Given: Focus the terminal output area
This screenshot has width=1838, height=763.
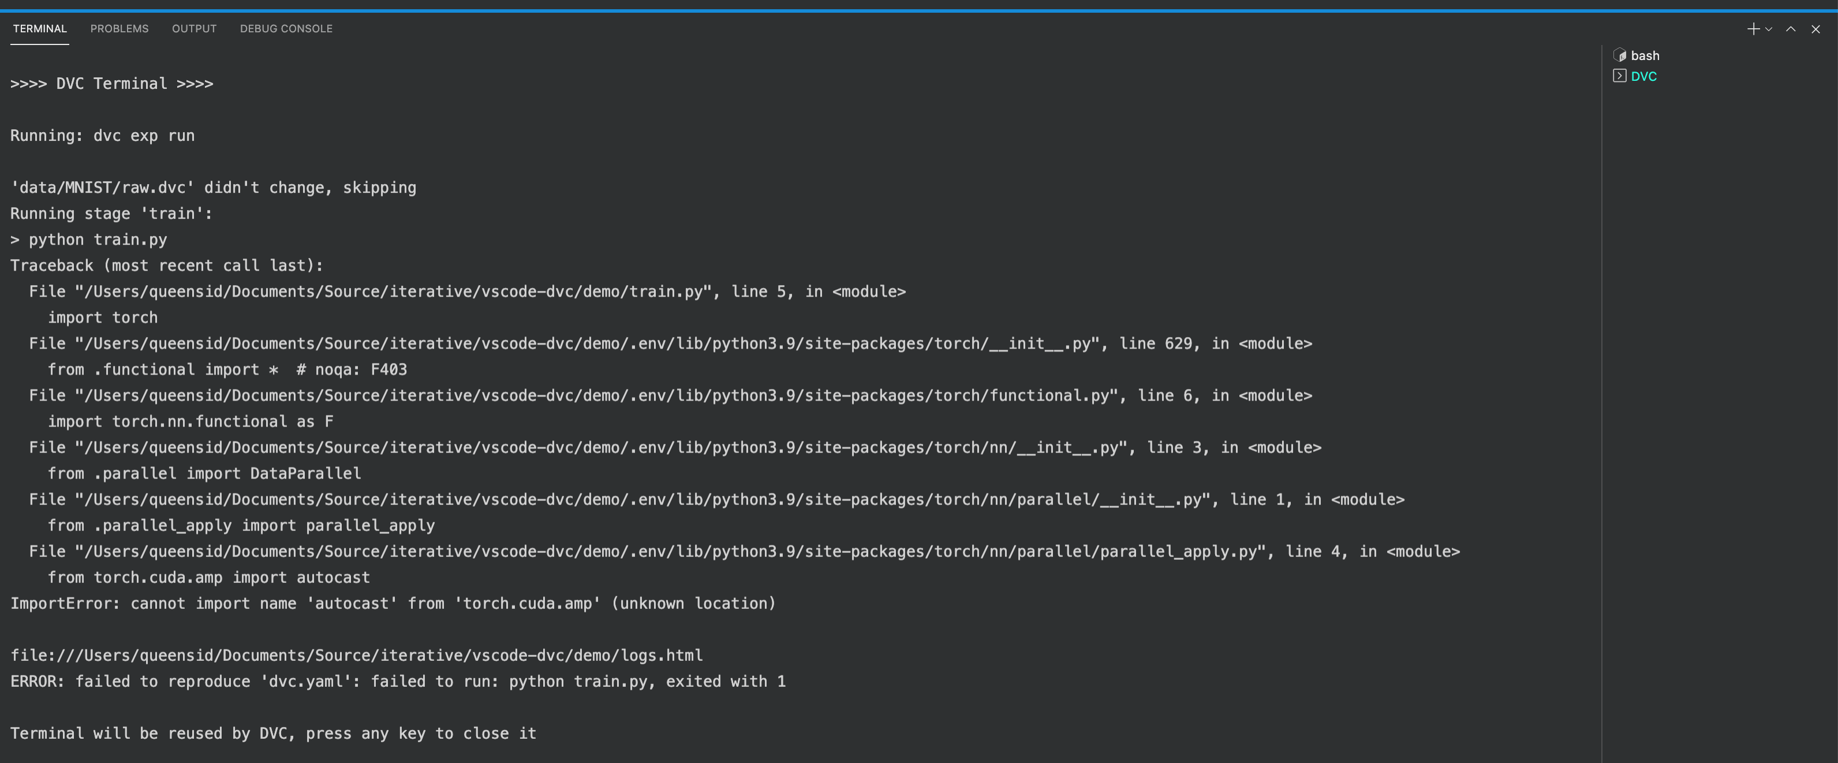Looking at the screenshot, I should (785, 428).
